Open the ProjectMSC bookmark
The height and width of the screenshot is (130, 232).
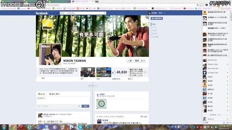pyautogui.click(x=176, y=9)
